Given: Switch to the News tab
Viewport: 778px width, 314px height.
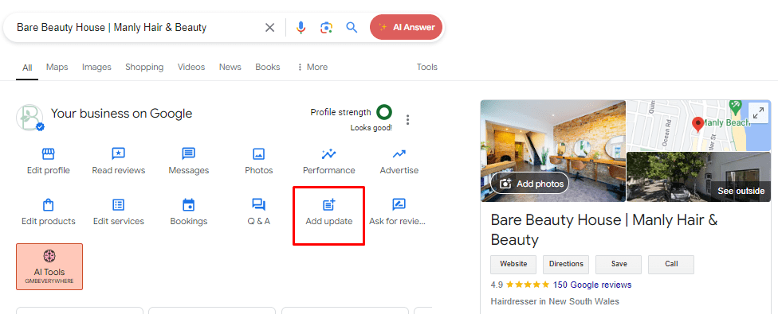Looking at the screenshot, I should click(230, 68).
